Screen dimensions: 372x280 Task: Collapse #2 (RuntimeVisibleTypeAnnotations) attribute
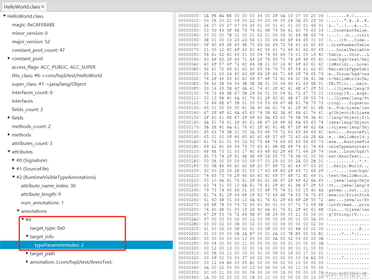pyautogui.click(x=13, y=177)
